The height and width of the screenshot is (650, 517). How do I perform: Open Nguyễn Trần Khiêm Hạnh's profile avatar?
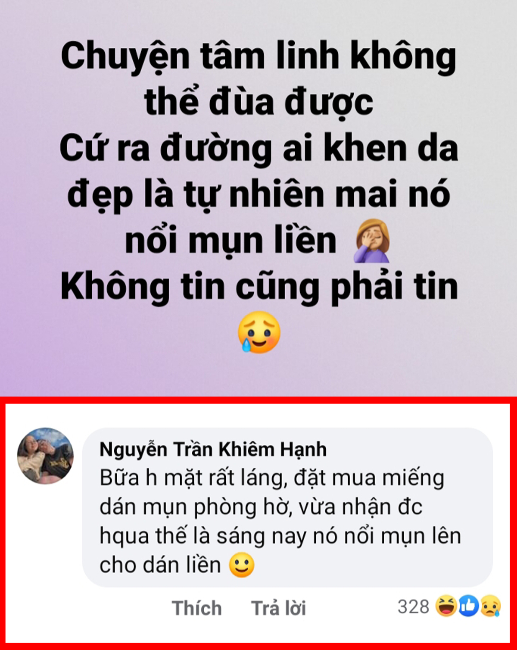click(x=45, y=456)
